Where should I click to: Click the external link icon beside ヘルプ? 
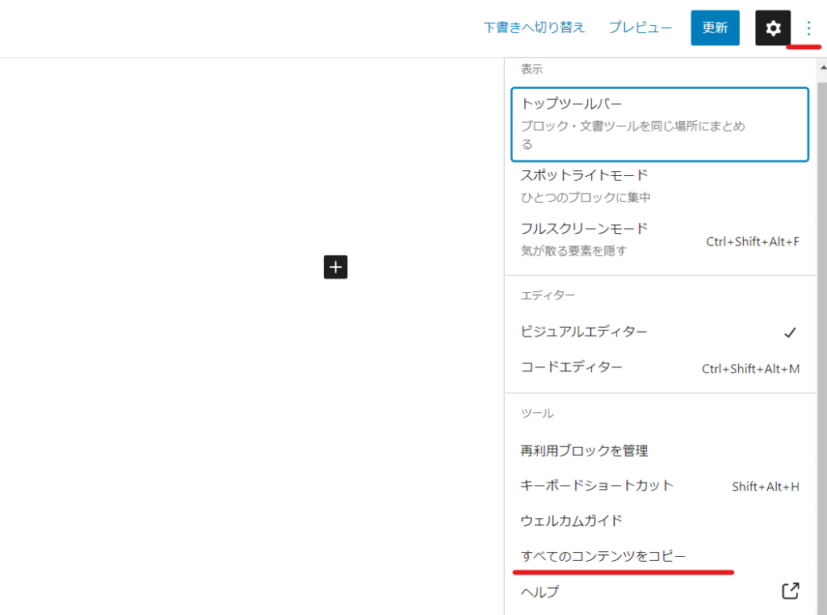point(791,591)
